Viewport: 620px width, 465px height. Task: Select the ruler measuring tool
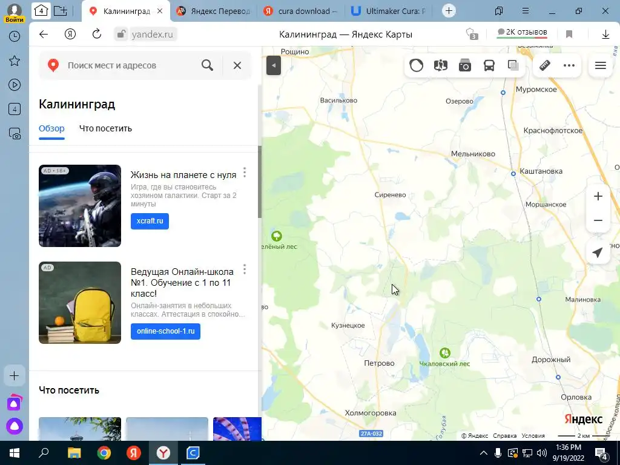(x=545, y=65)
